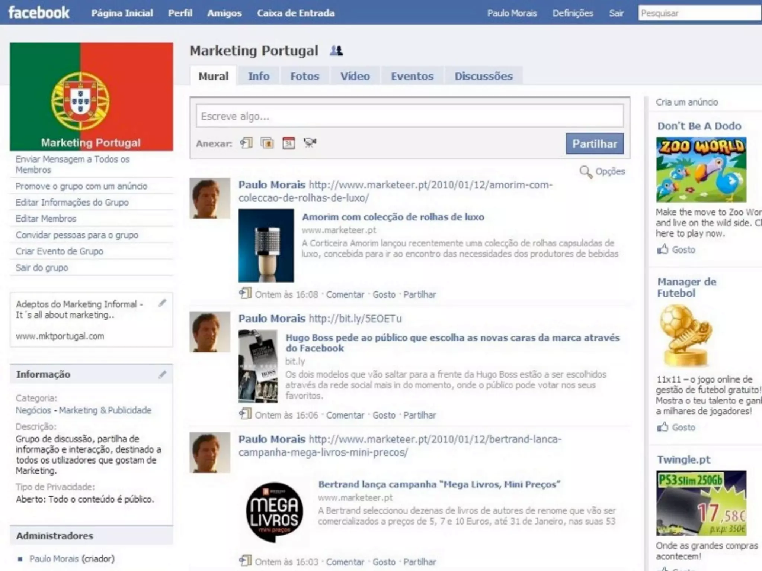
Task: Attach a photo to the post
Action: 267,143
